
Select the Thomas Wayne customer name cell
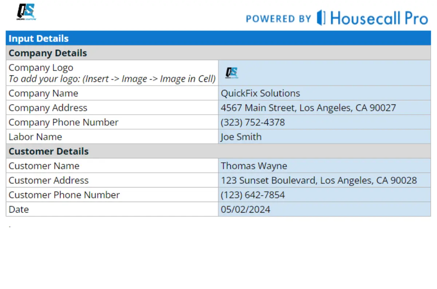point(324,166)
